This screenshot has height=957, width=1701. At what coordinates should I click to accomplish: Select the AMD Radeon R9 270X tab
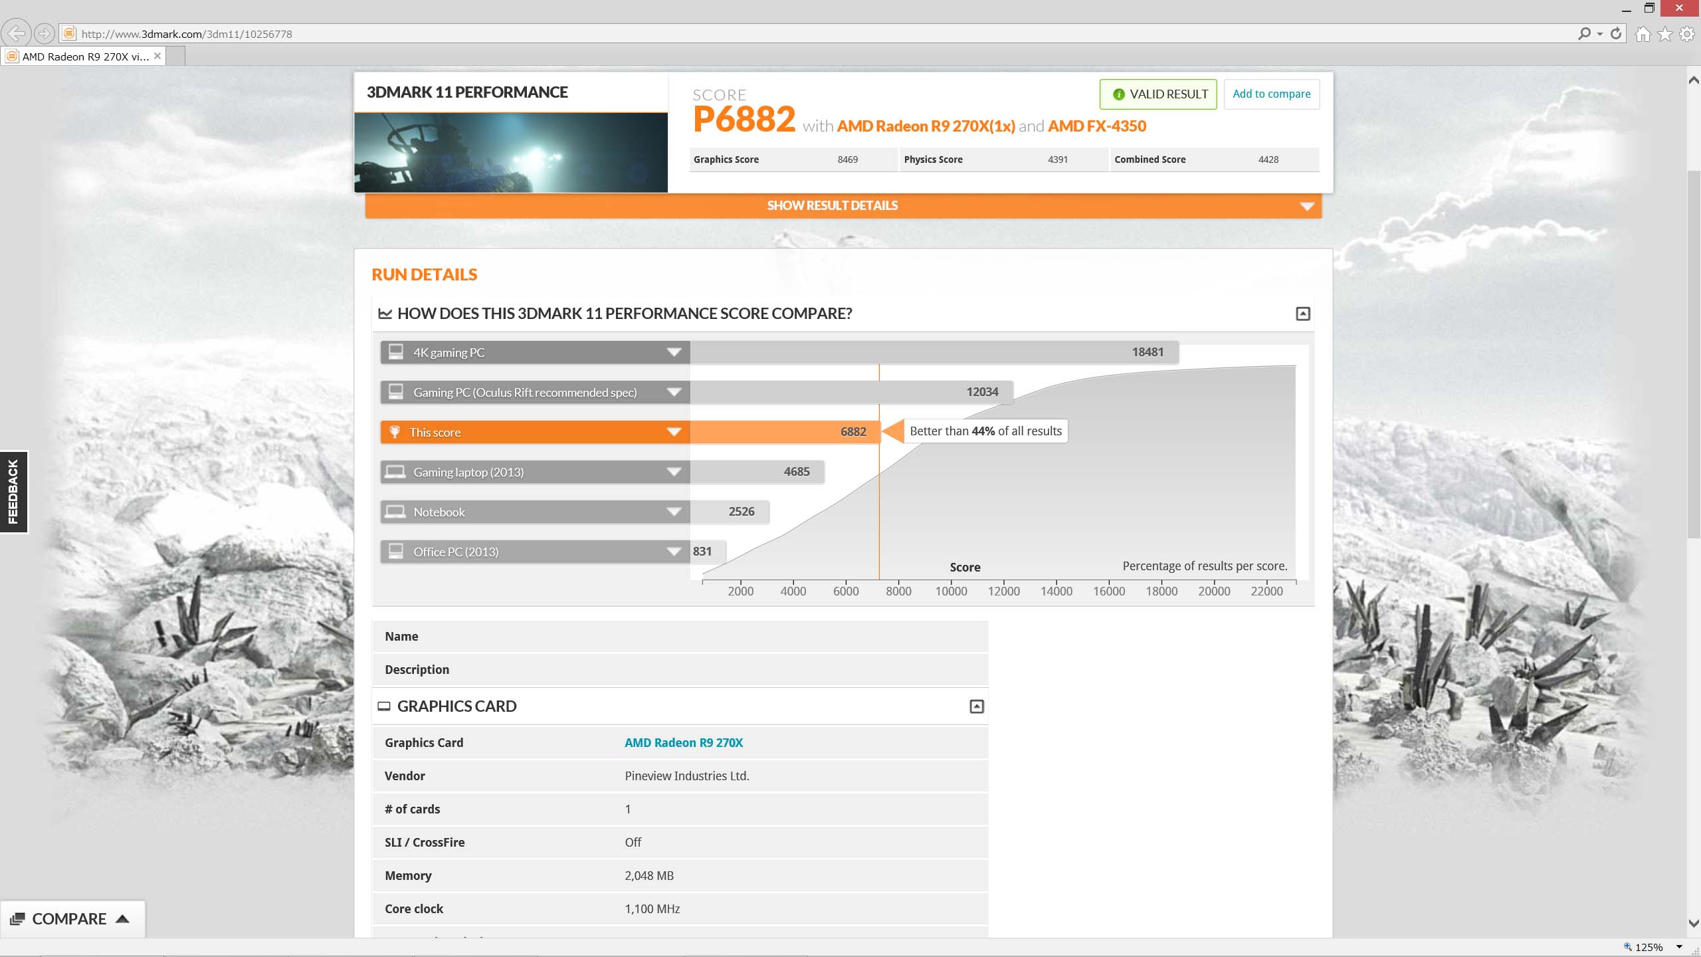point(84,56)
